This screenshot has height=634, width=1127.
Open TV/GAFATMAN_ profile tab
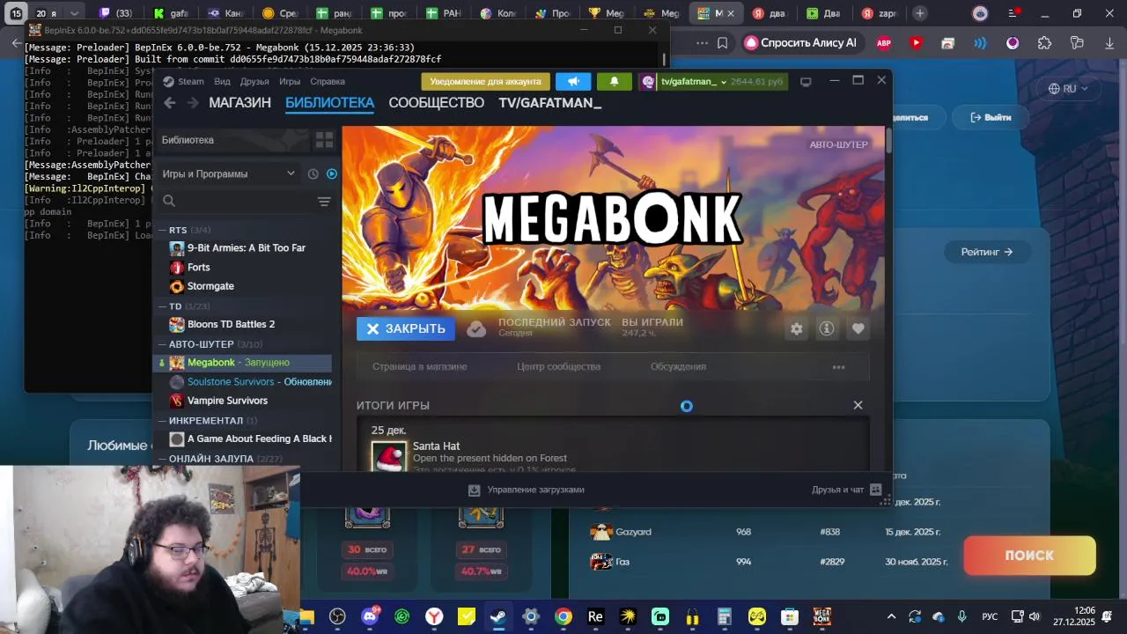(x=549, y=103)
